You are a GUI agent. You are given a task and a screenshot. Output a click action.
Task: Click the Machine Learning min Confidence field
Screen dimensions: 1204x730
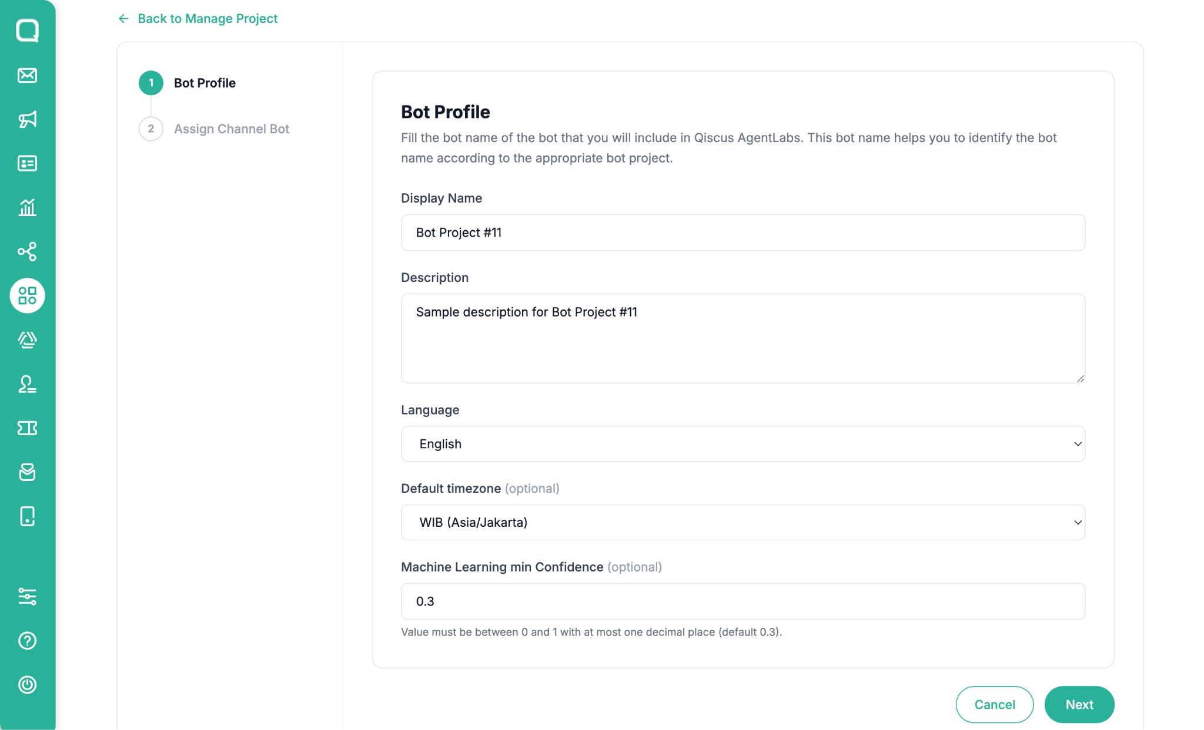[x=743, y=601]
